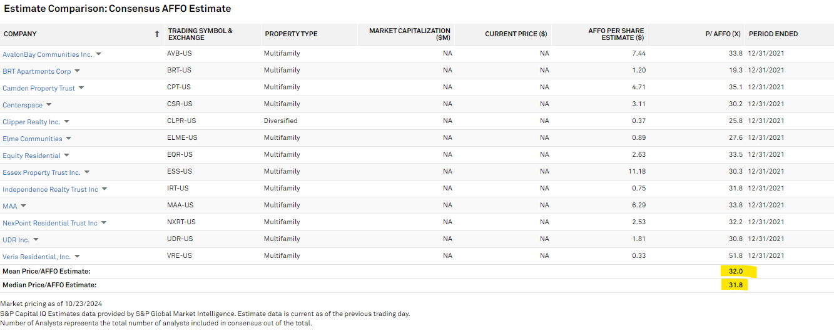The image size is (834, 336).
Task: Open Independence Realty Trust Inc link
Action: [50, 189]
